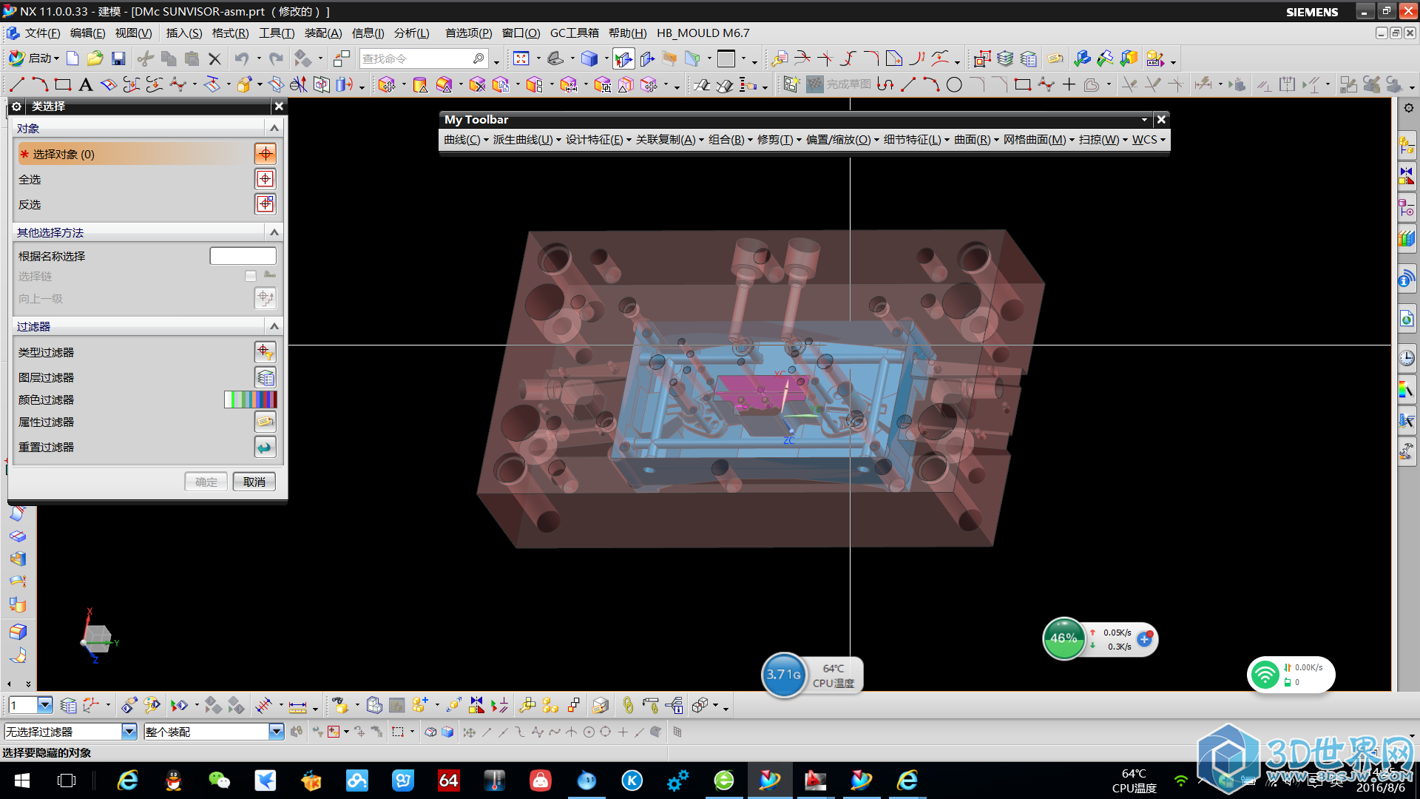This screenshot has height=799, width=1420.
Task: Click the 根据名称选择 input field
Action: point(243,256)
